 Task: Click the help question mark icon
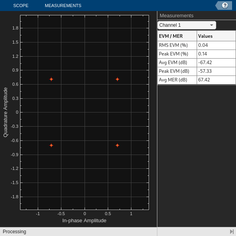pyautogui.click(x=225, y=6)
